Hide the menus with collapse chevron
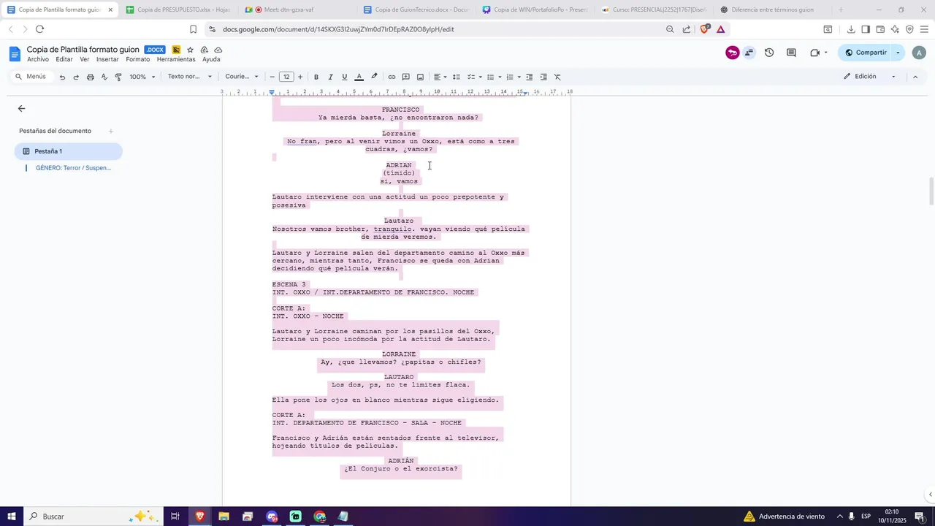935x526 pixels. tap(915, 77)
